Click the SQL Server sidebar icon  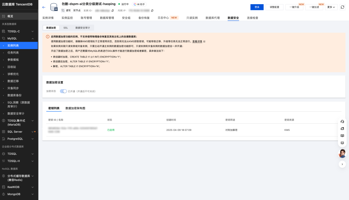click(4, 132)
